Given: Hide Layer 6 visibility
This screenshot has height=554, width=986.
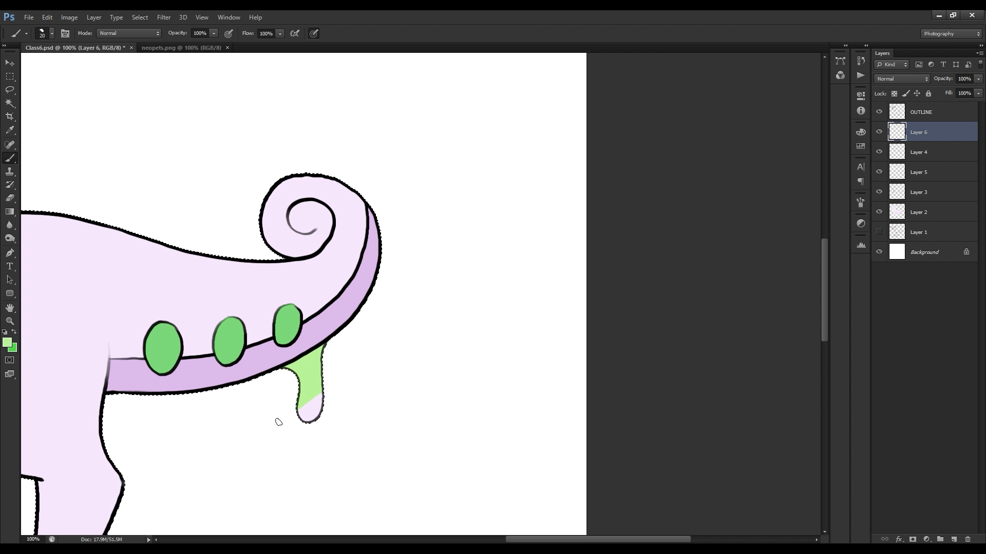Looking at the screenshot, I should tap(879, 132).
